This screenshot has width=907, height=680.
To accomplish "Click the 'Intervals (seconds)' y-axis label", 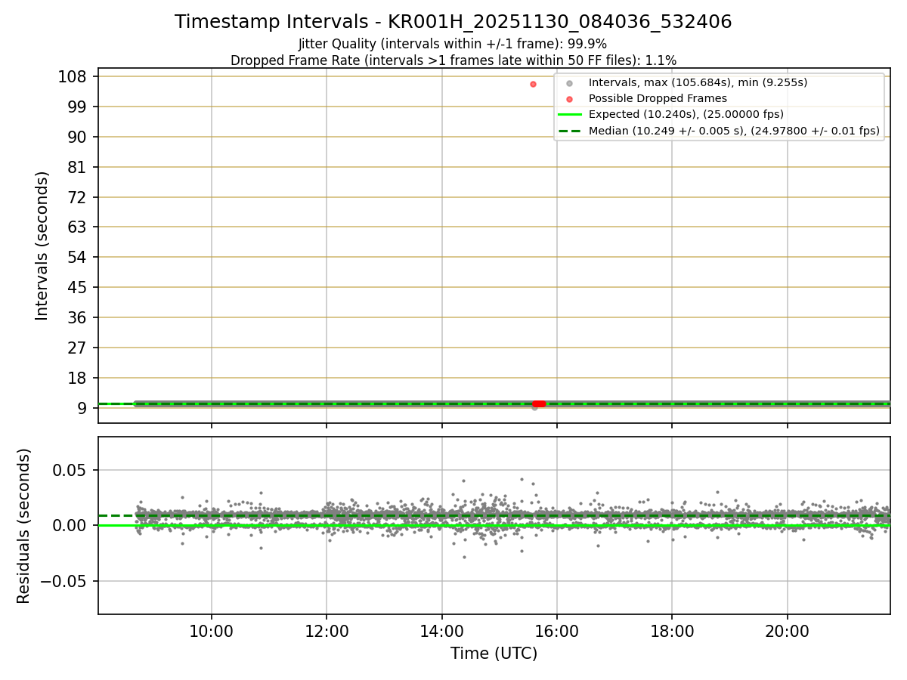I will 42,246.
